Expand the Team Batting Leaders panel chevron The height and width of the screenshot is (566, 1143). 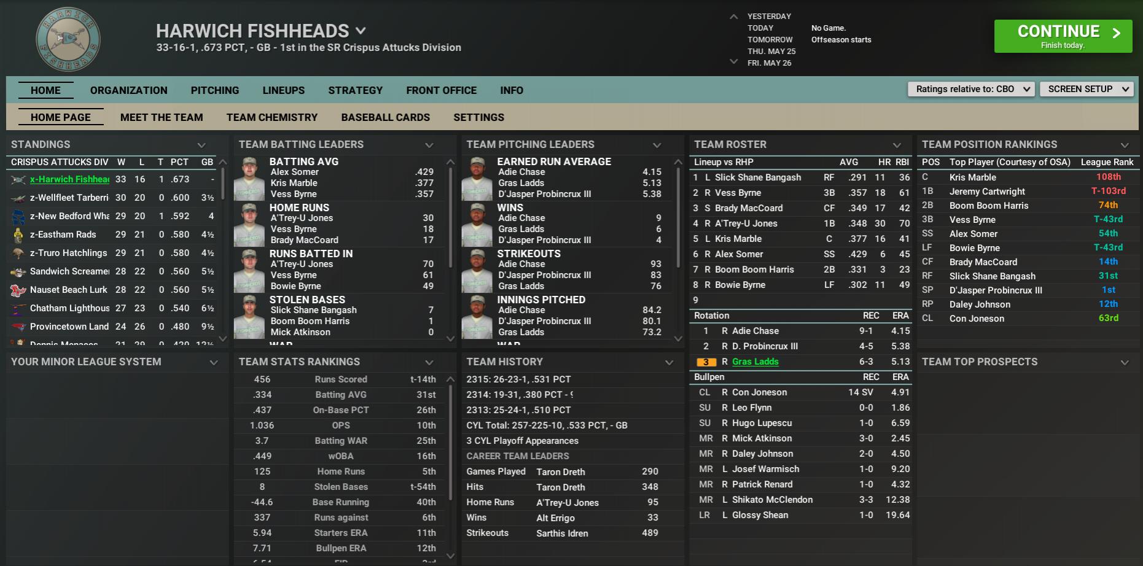pyautogui.click(x=429, y=145)
